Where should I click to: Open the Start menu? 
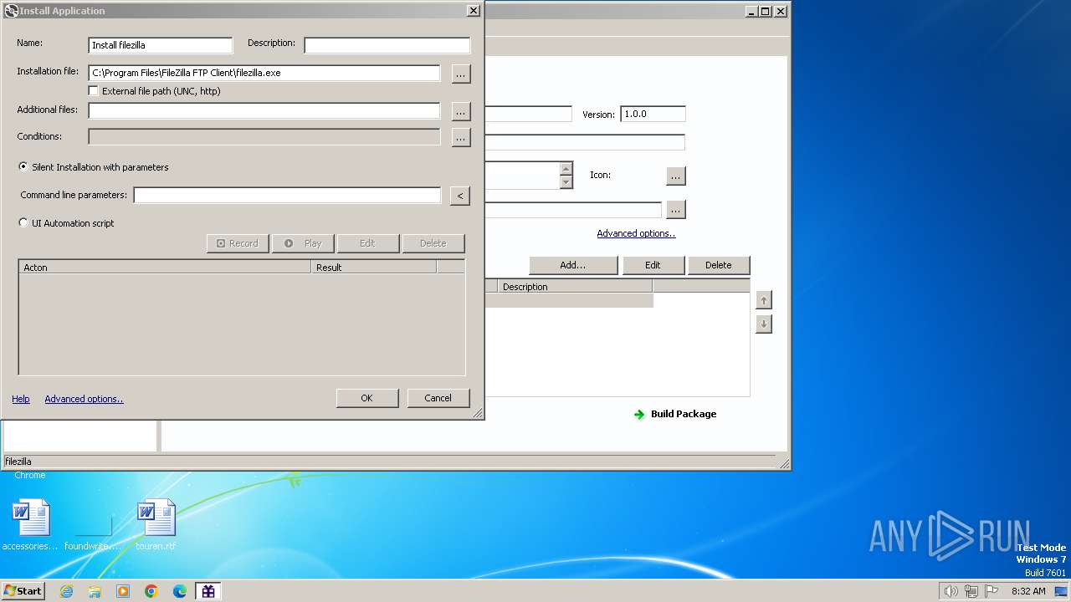tap(23, 591)
